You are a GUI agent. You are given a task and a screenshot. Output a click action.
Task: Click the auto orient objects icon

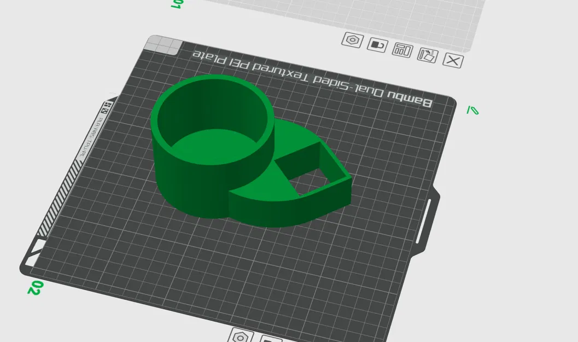click(428, 55)
